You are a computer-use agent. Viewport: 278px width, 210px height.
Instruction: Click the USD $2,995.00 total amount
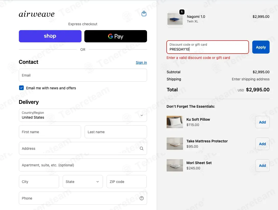pyautogui.click(x=254, y=90)
